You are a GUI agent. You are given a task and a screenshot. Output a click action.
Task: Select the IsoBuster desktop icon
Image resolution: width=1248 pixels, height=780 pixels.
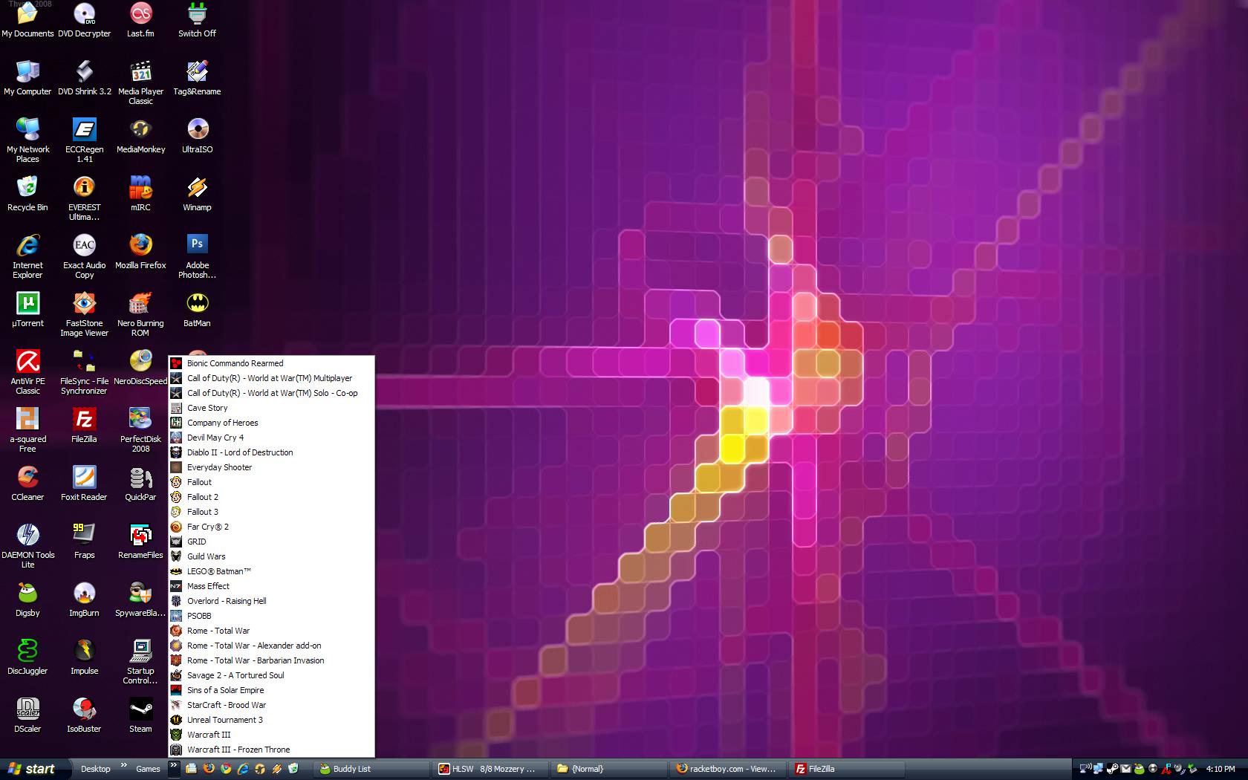(84, 715)
